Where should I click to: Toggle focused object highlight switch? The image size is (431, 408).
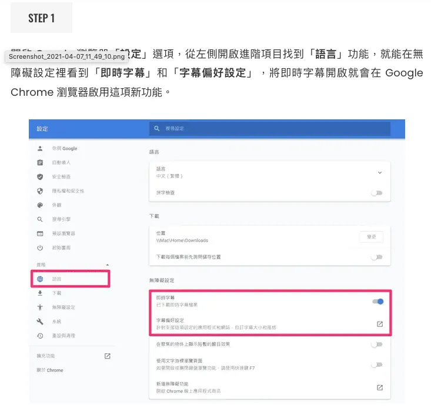(377, 345)
